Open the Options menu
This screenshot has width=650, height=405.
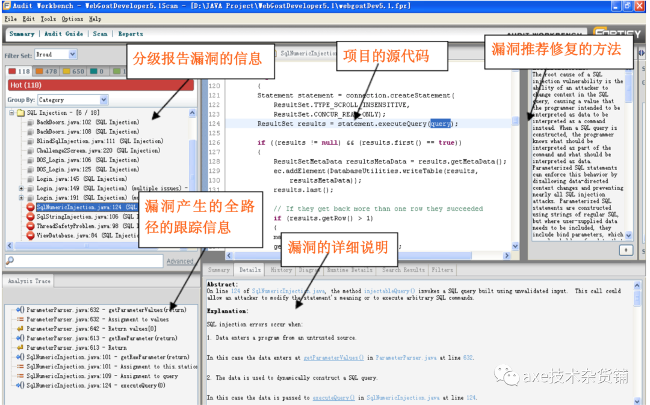coord(72,19)
